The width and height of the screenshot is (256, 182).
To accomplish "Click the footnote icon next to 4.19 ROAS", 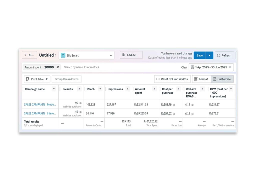I will click(192, 105).
